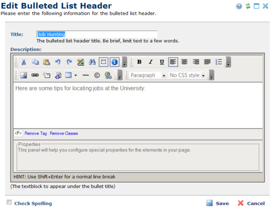
Task: Save the bulleted list header
Action: click(218, 203)
